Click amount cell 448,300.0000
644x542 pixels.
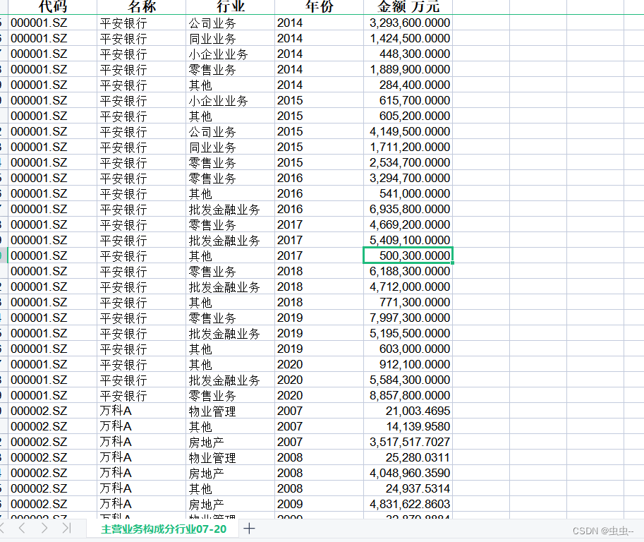tap(408, 54)
